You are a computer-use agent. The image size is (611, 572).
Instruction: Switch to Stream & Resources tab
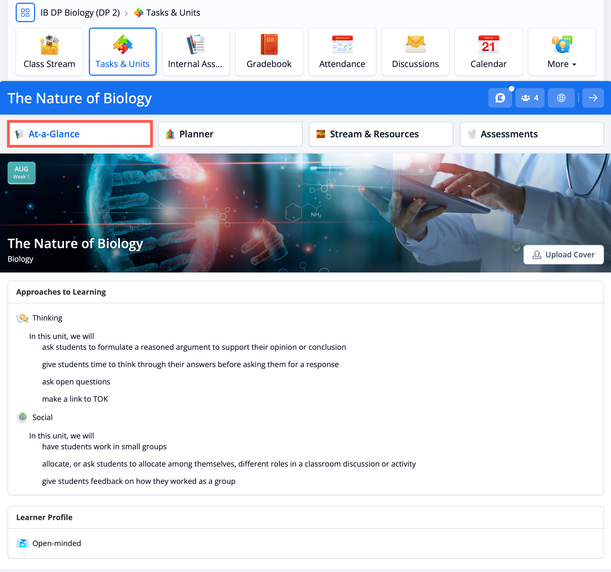click(381, 134)
